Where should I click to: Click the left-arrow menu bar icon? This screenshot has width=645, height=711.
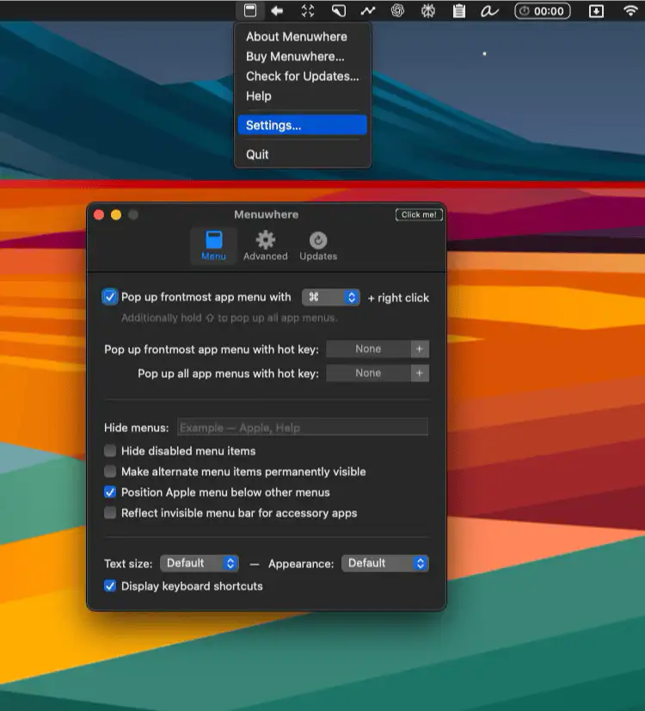[277, 10]
